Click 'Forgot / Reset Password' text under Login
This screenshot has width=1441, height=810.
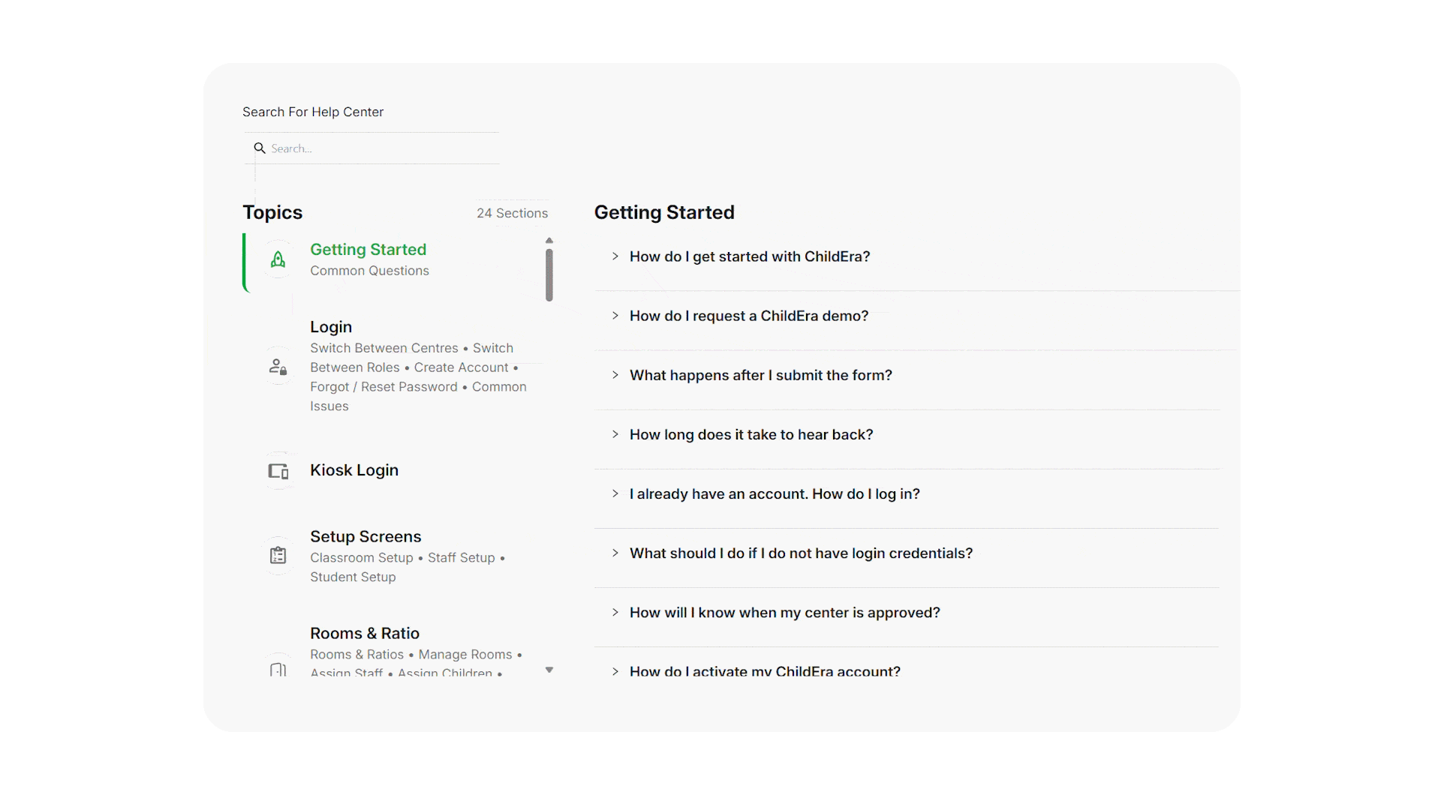[384, 387]
